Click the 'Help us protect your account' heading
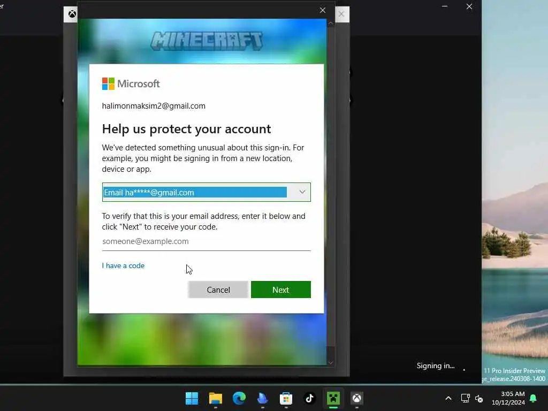Screen dimensions: 548x411 (x=186, y=129)
